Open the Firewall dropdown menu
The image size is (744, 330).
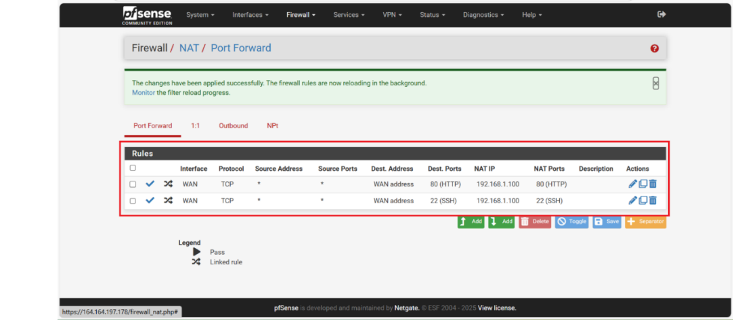(x=301, y=15)
